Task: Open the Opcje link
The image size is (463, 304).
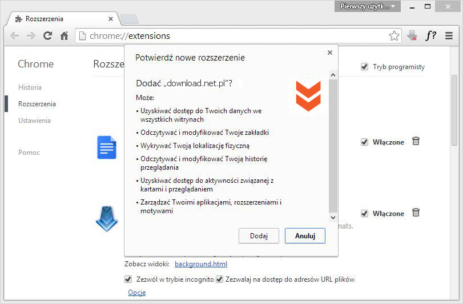Action: click(136, 293)
